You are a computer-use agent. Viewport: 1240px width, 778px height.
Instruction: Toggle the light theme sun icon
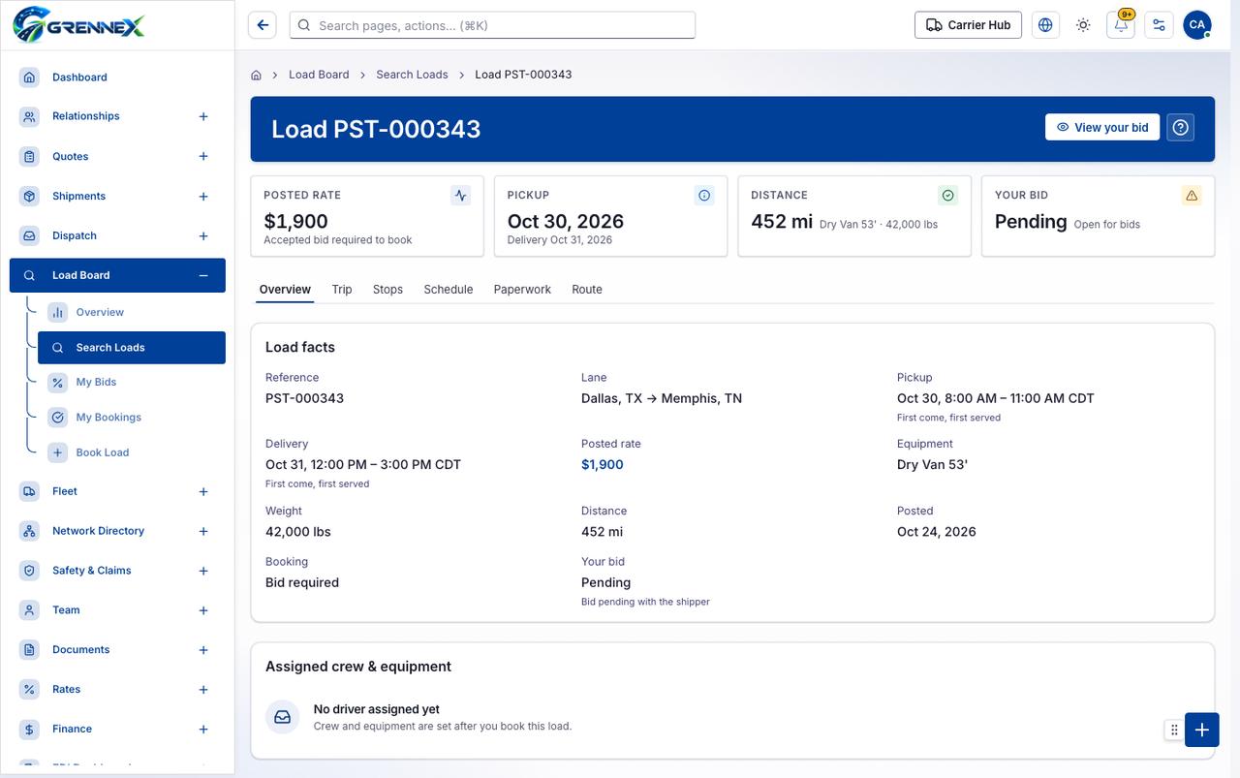pyautogui.click(x=1083, y=25)
